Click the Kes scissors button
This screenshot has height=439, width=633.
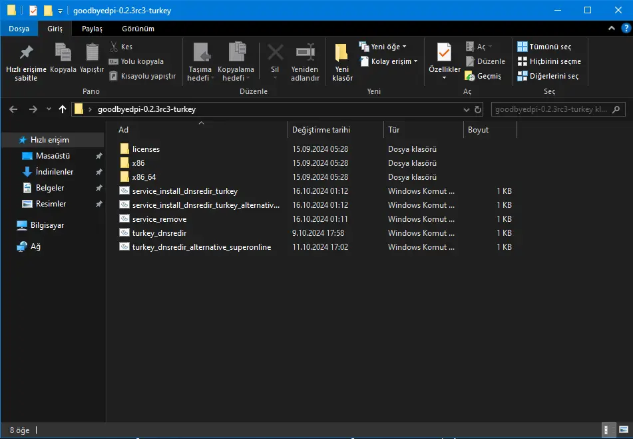[121, 47]
